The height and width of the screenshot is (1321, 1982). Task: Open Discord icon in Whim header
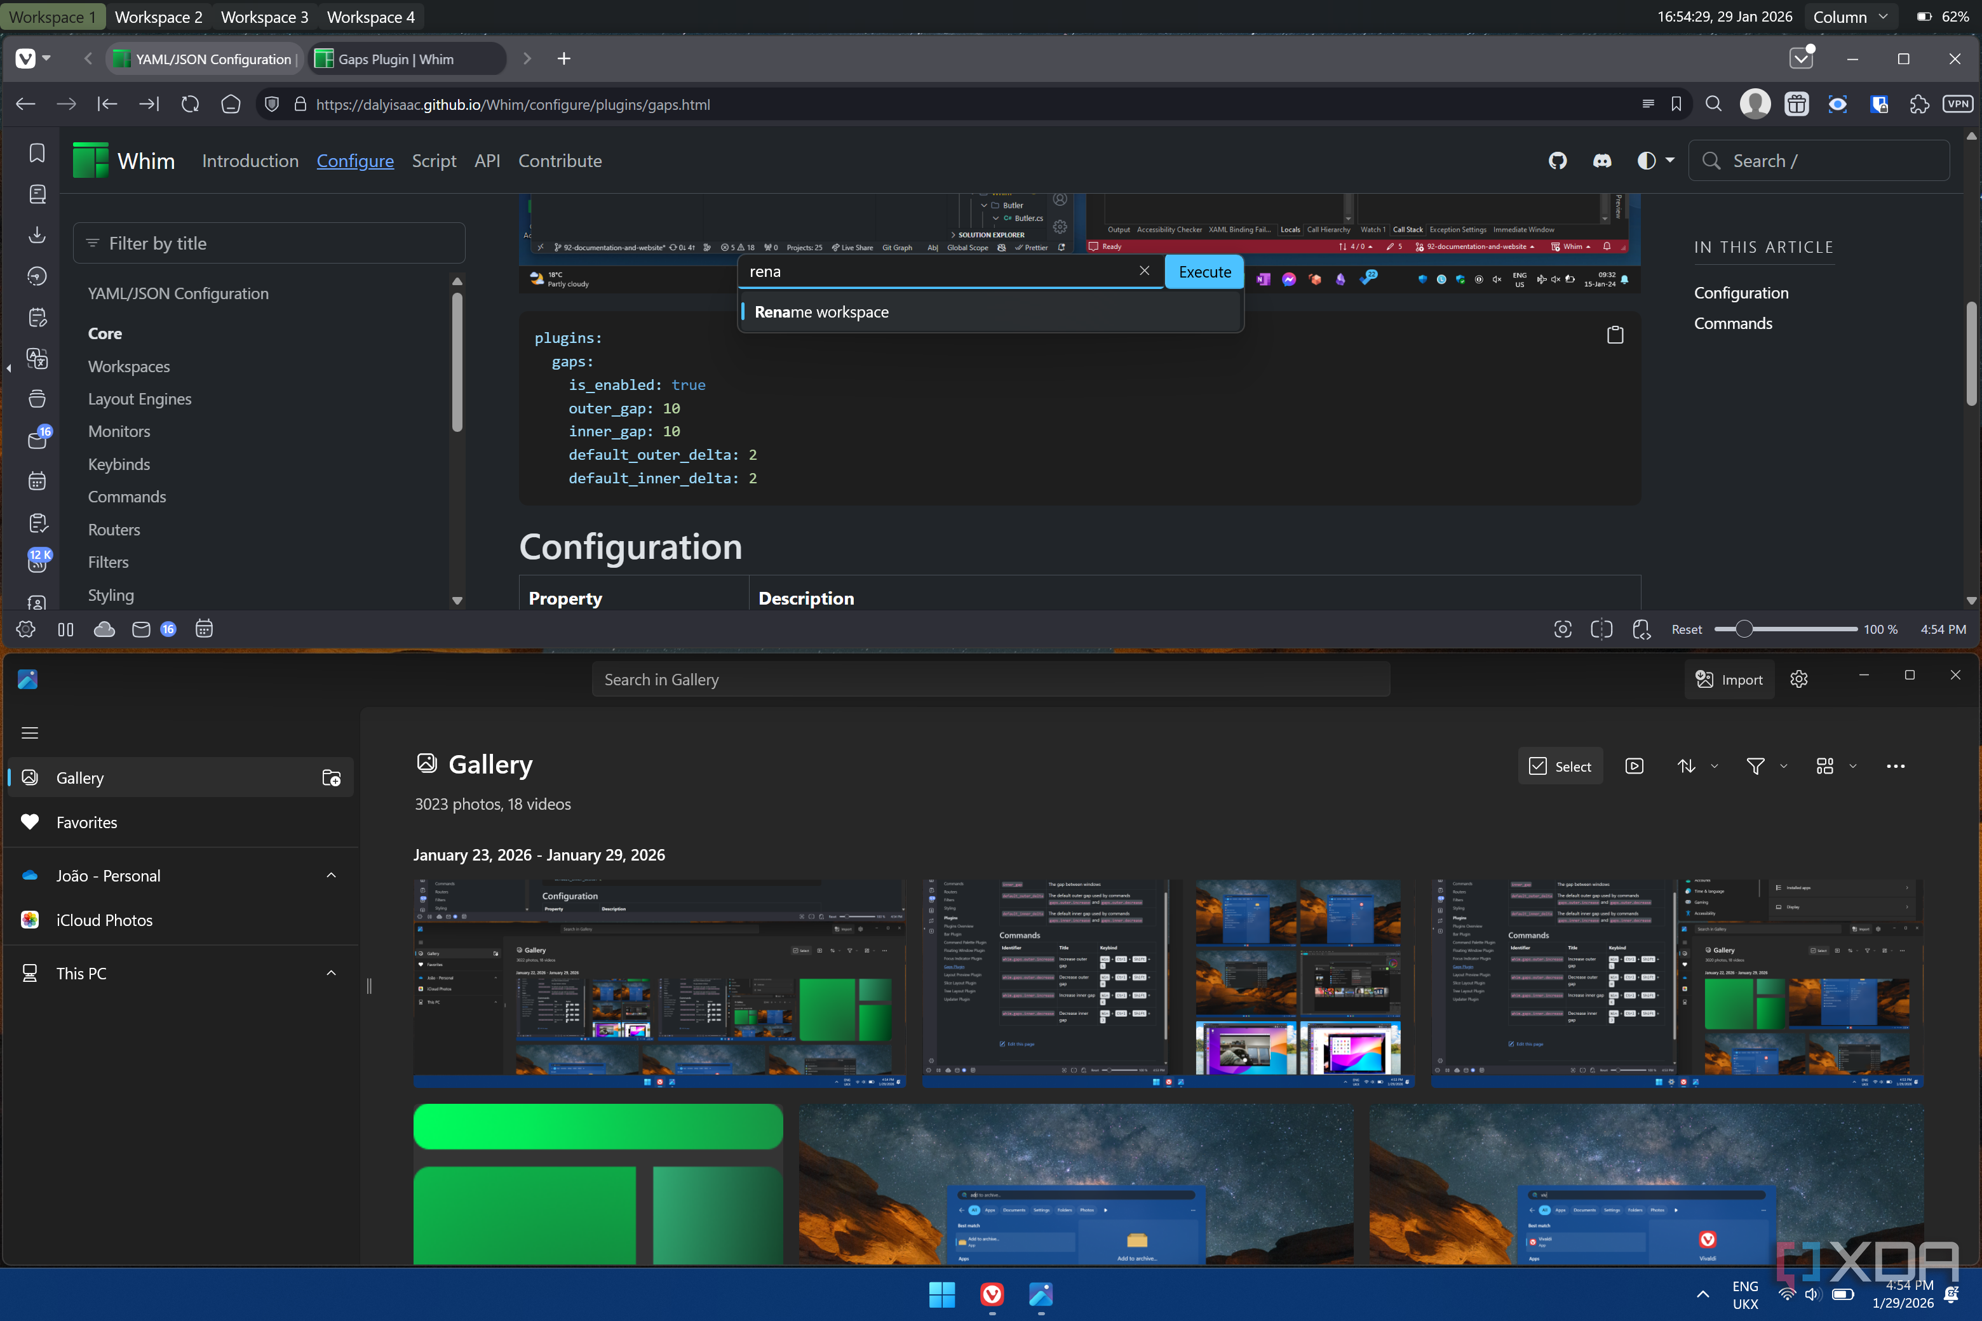pos(1602,161)
